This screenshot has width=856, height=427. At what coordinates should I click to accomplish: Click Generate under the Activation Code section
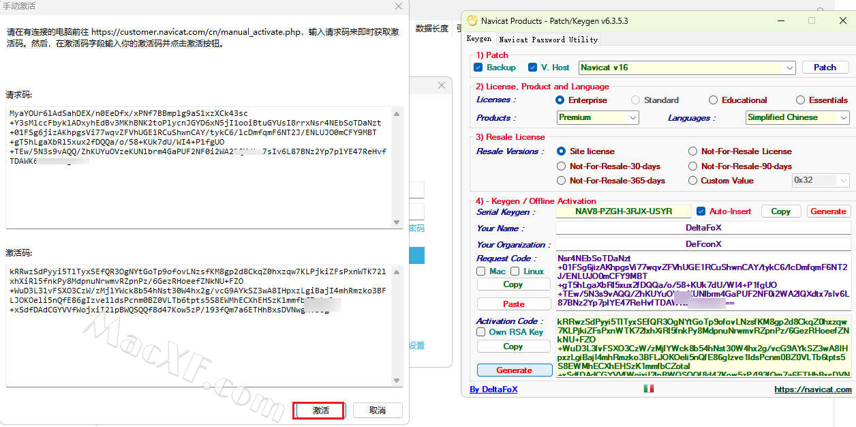click(x=514, y=370)
